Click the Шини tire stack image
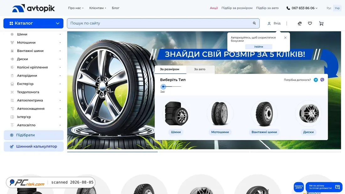Viewport: 345px width, 194px height. (x=176, y=113)
